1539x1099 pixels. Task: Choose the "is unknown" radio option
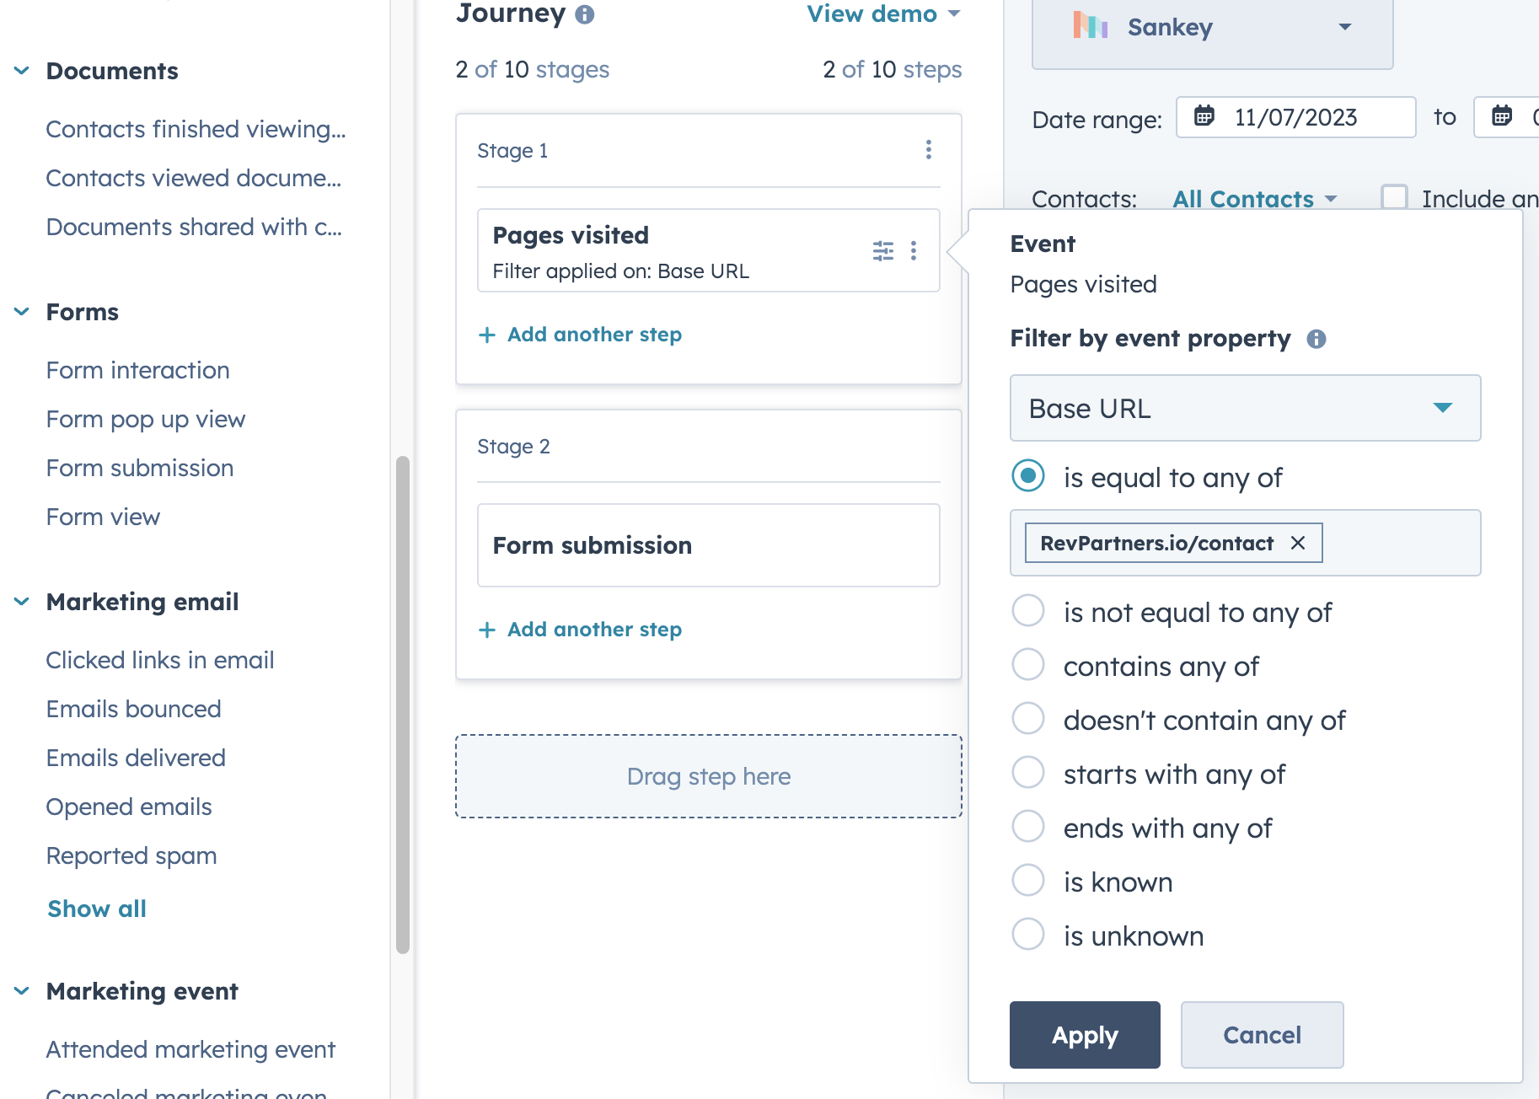point(1028,935)
